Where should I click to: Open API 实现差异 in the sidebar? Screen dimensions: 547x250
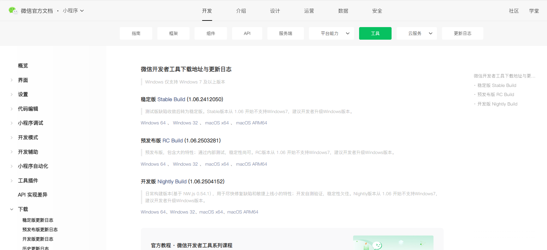coord(33,195)
